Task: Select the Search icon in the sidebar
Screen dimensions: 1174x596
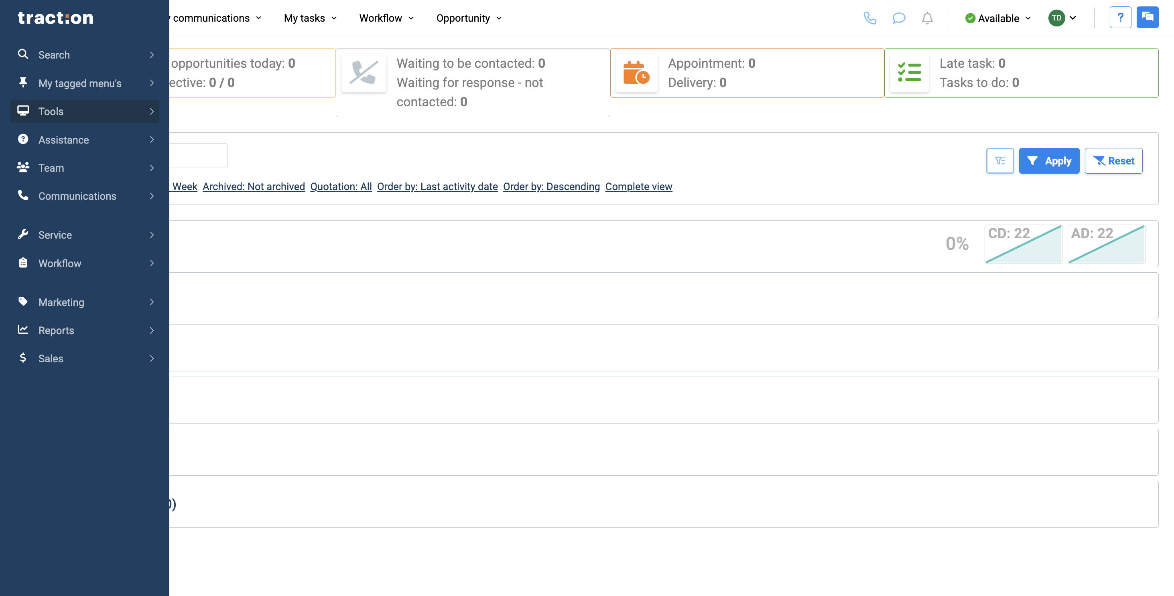Action: (23, 54)
